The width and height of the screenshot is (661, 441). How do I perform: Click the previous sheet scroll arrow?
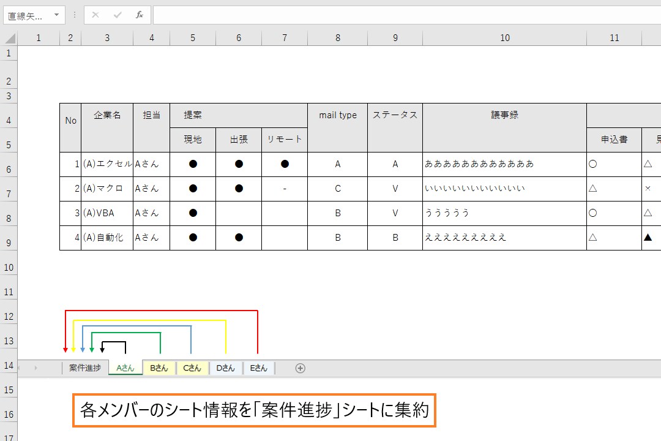pos(19,368)
